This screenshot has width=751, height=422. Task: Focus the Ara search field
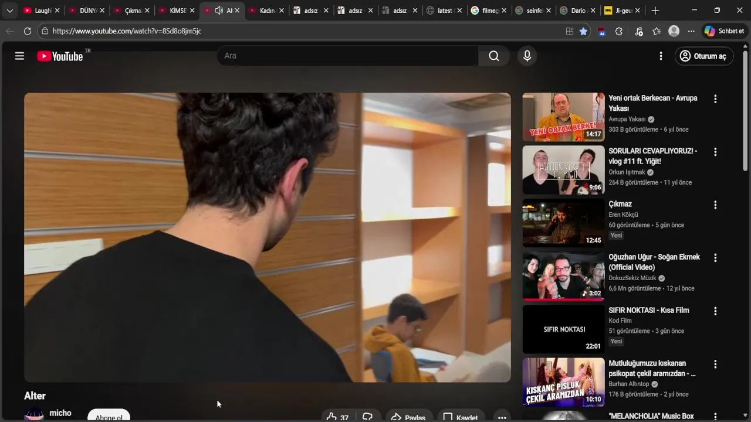[x=347, y=56]
